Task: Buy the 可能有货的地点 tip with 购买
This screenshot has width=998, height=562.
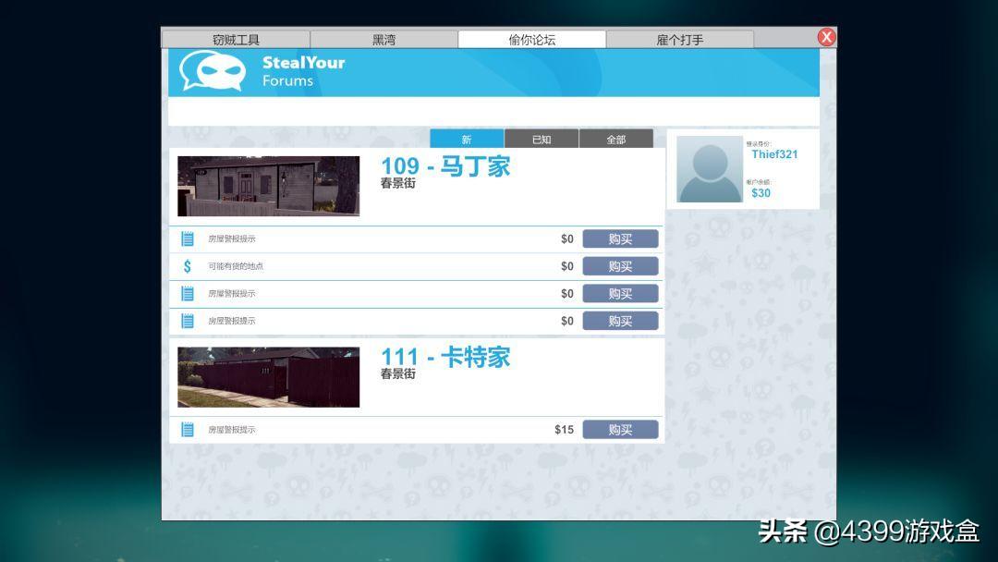Action: click(x=621, y=266)
